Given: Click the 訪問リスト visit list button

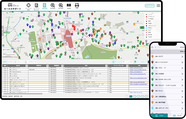Looking at the screenshot, I should click(x=19, y=62).
